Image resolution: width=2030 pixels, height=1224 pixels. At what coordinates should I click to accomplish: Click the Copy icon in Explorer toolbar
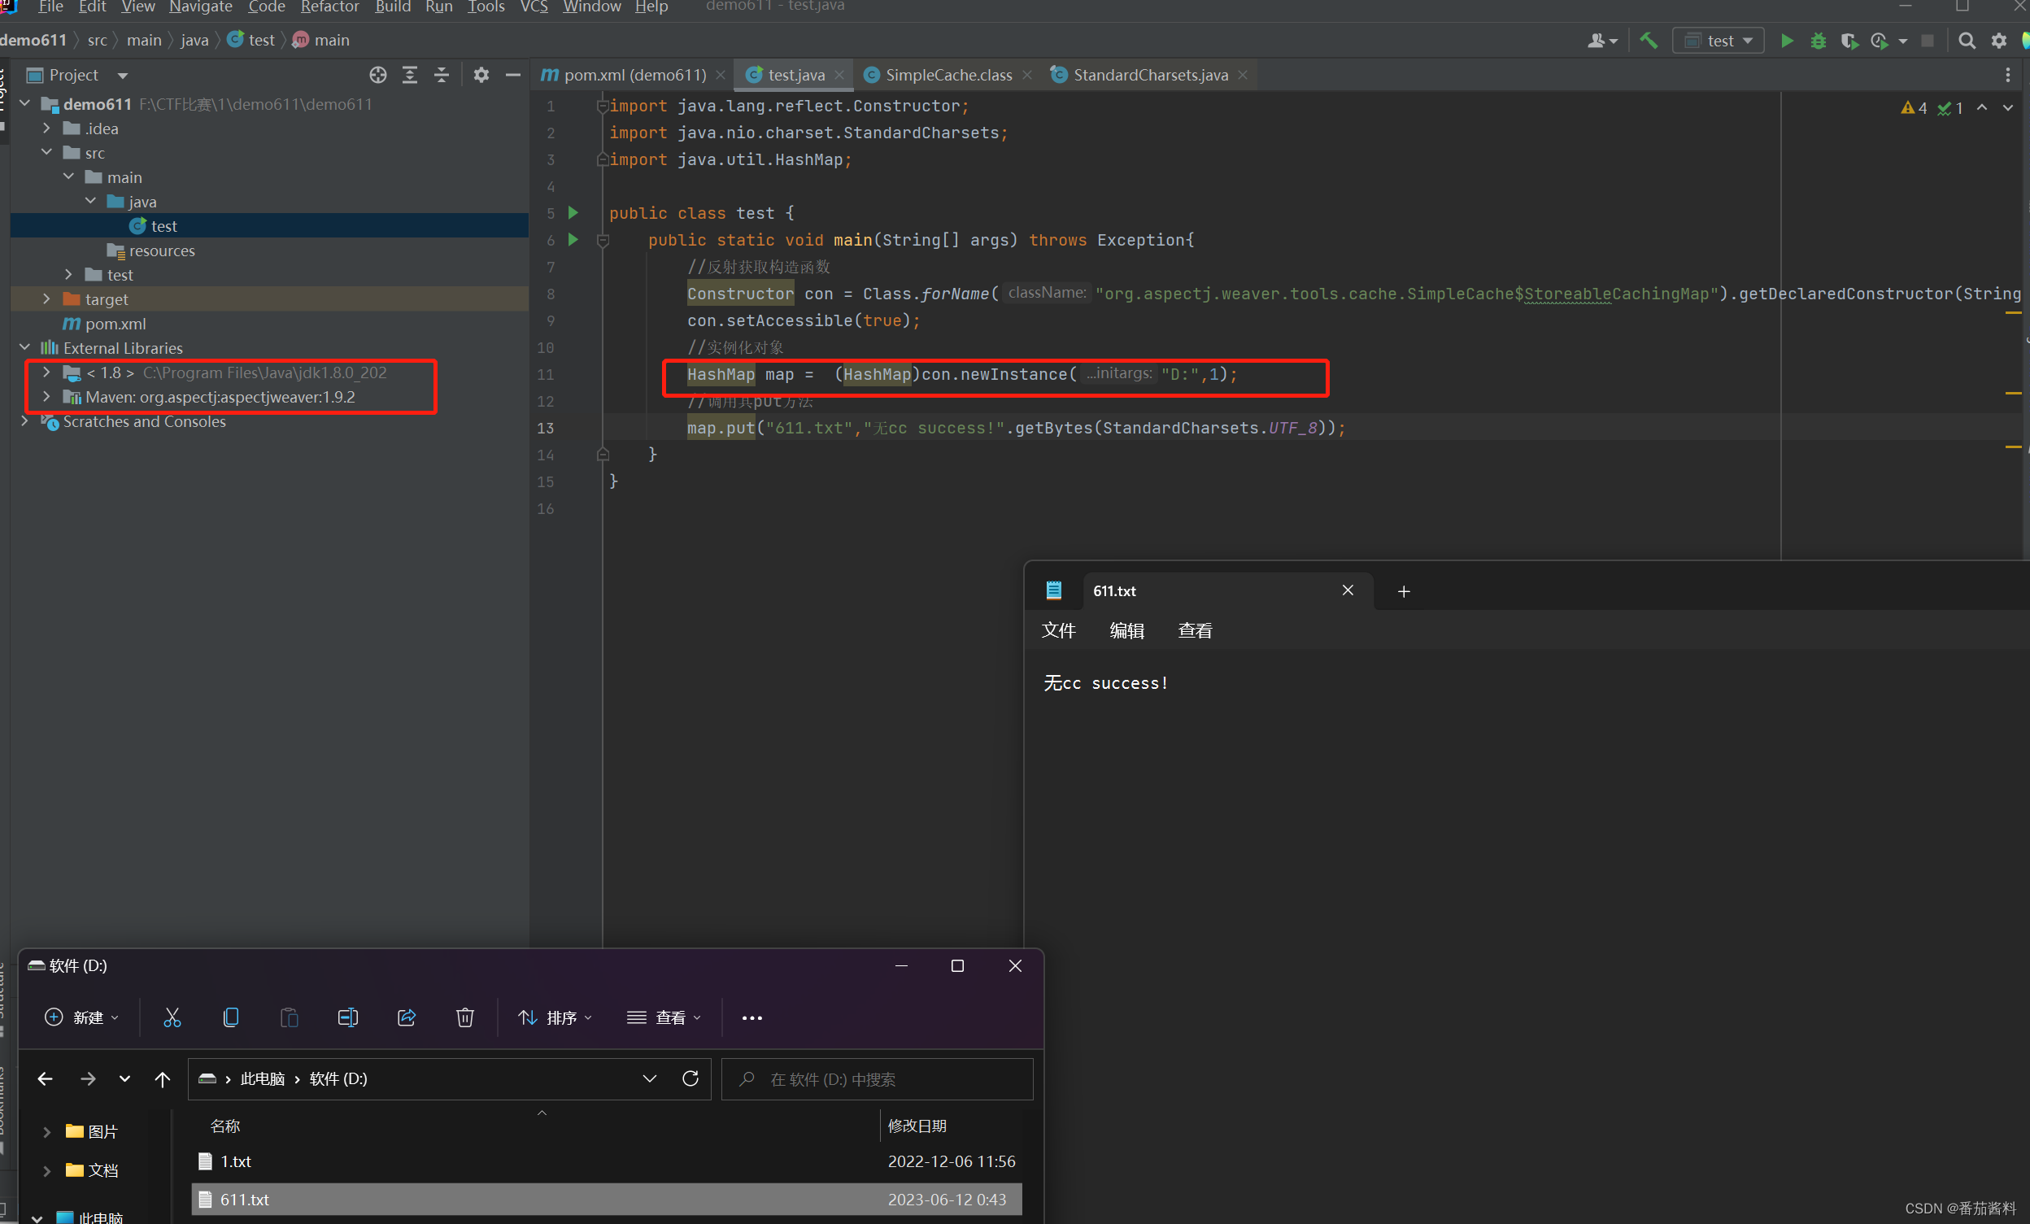[x=231, y=1017]
